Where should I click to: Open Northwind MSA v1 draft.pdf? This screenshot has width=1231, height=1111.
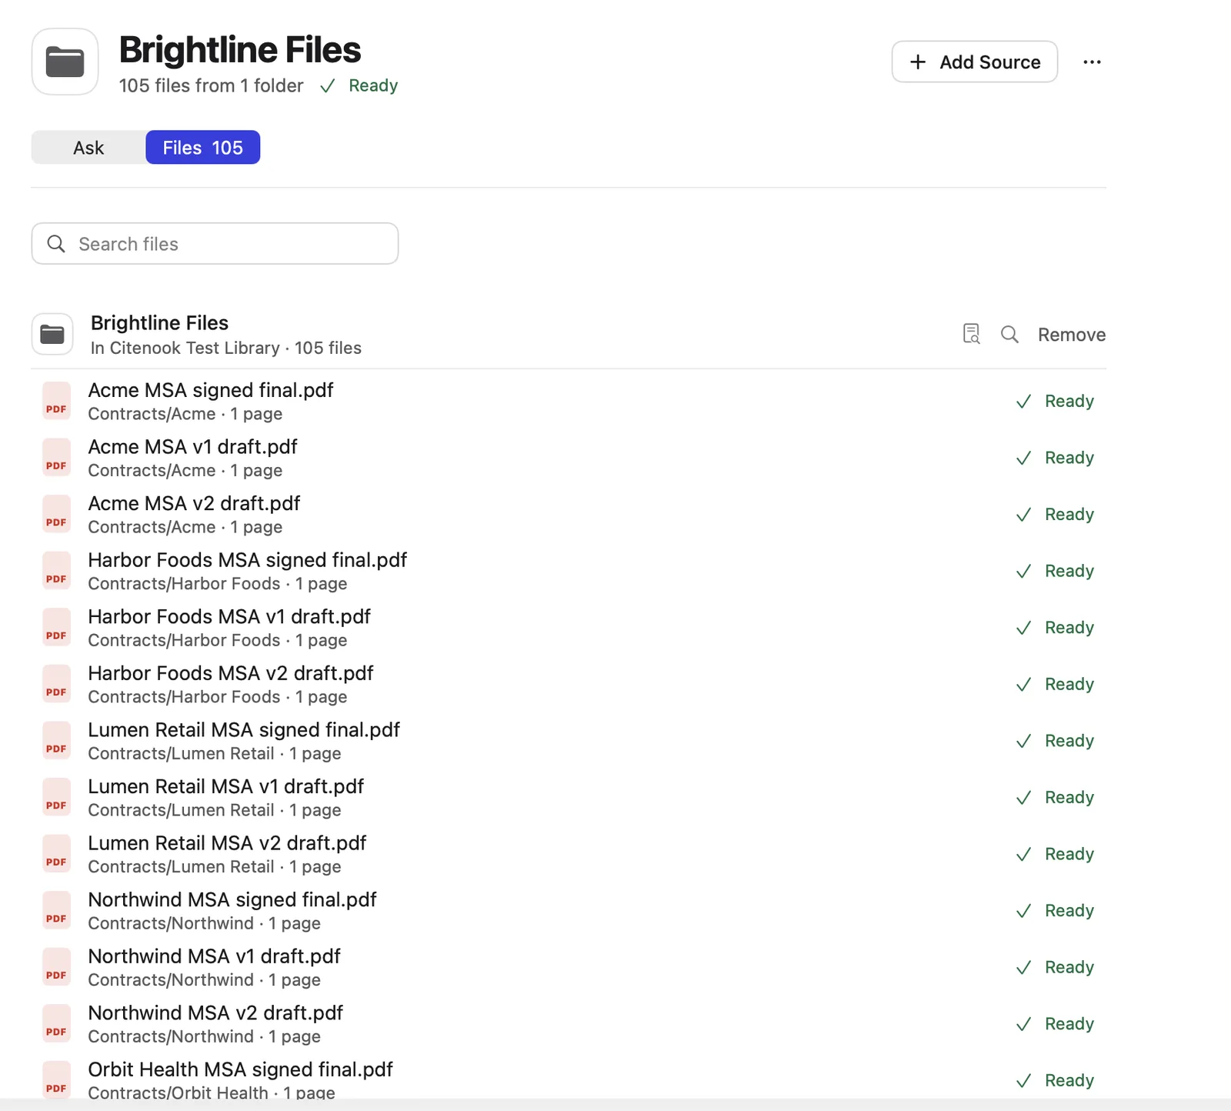214,956
